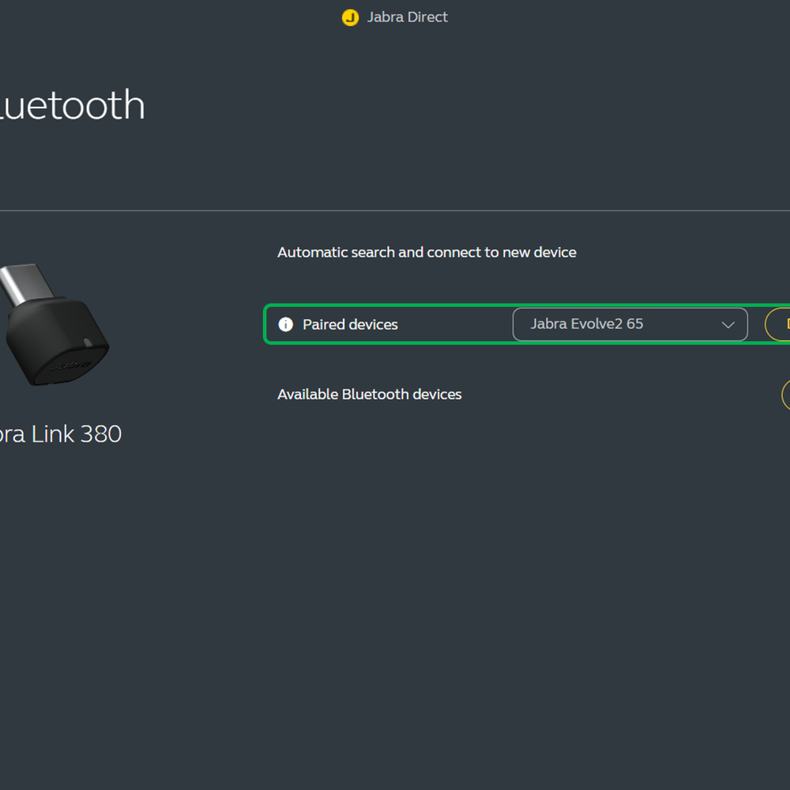Click the info icon beside Paired devices
The image size is (790, 790).
(286, 325)
